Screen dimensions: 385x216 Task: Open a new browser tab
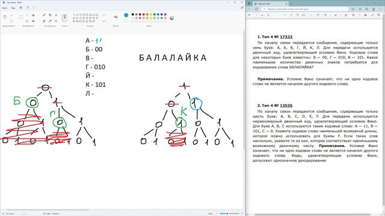(x=292, y=4)
